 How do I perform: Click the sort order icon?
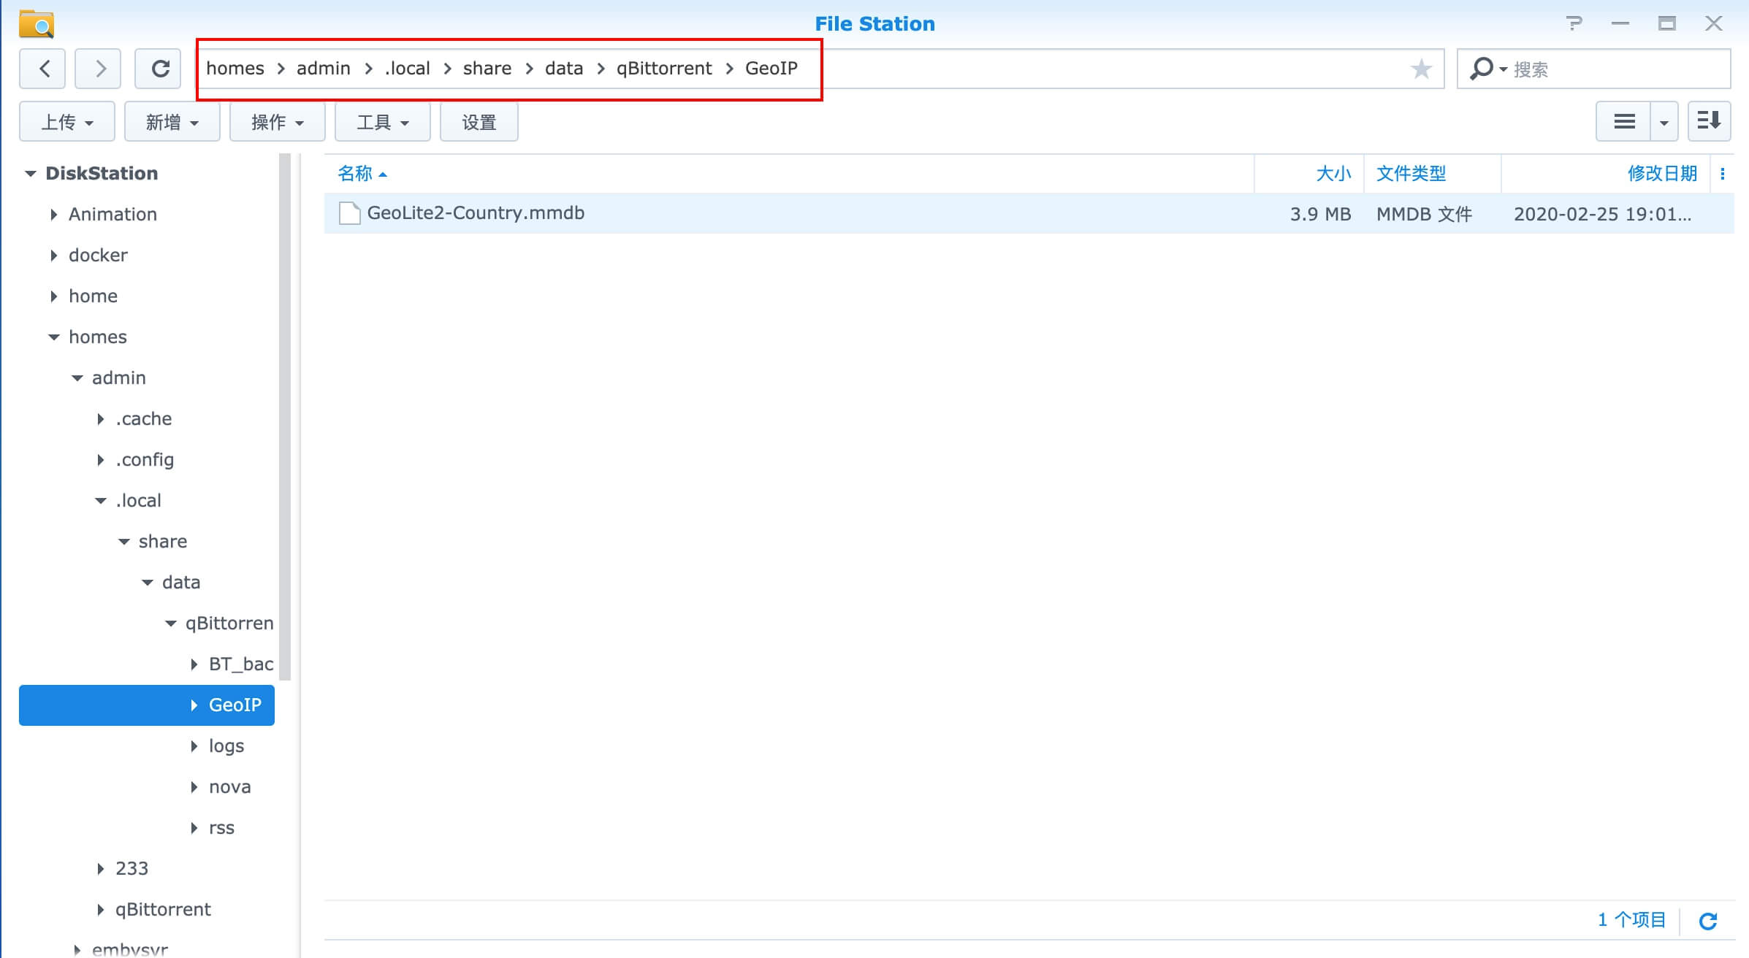click(1709, 121)
